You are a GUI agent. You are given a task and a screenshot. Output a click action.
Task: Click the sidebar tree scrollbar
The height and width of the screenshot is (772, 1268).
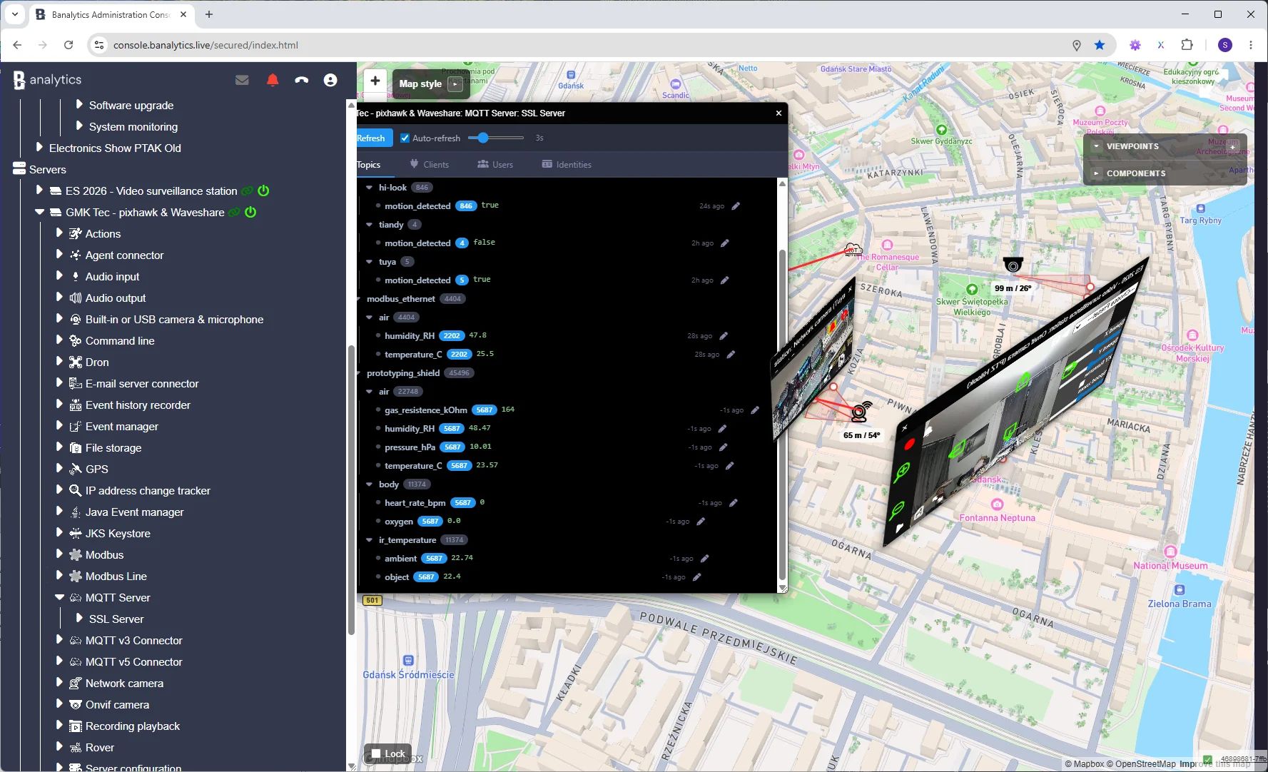(350, 489)
